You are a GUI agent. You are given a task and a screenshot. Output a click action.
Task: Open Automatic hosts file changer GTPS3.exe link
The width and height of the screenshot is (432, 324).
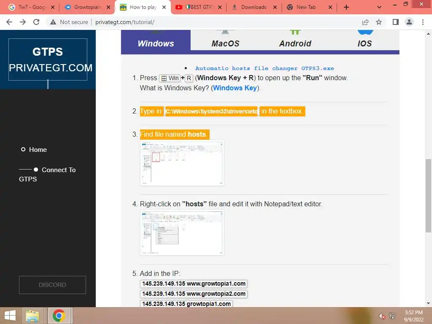pos(265,68)
